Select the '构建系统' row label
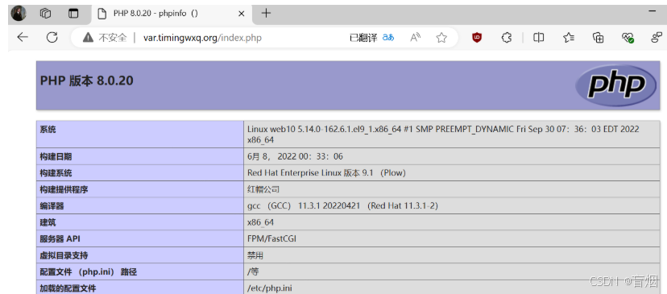667x294 pixels. [x=56, y=173]
